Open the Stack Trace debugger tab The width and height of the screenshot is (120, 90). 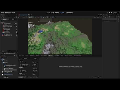pos(21,56)
